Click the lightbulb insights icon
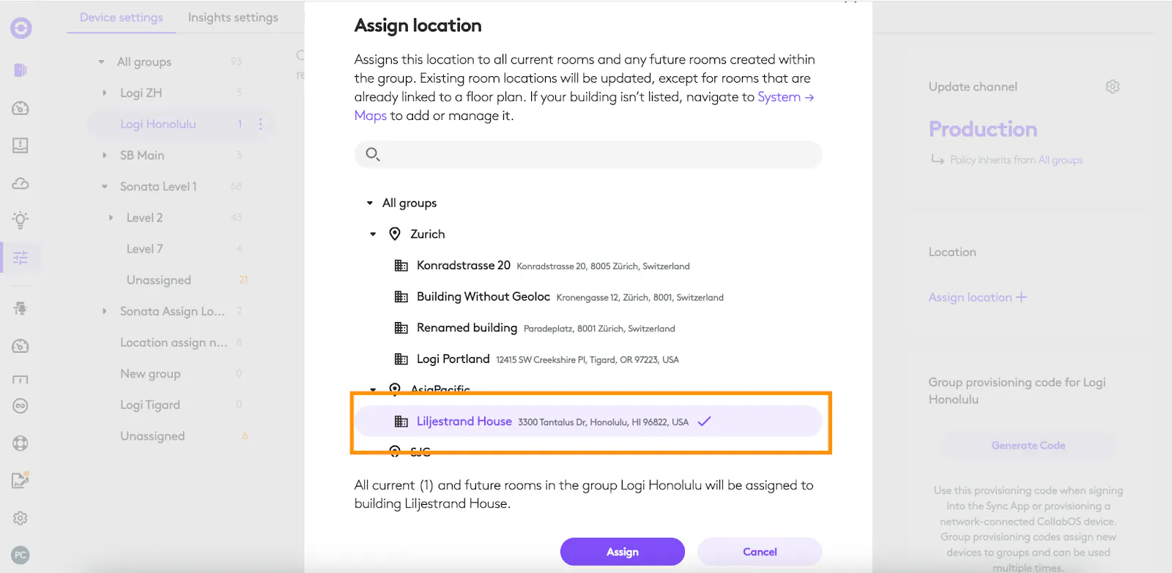 pyautogui.click(x=21, y=219)
